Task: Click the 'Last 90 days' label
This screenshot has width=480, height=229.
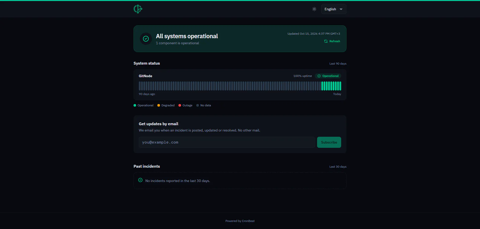Action: [x=338, y=64]
